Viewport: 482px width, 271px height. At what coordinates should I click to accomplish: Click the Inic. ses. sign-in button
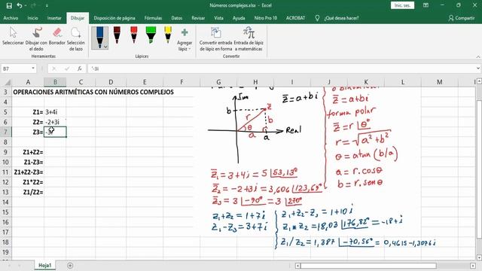[402, 5]
